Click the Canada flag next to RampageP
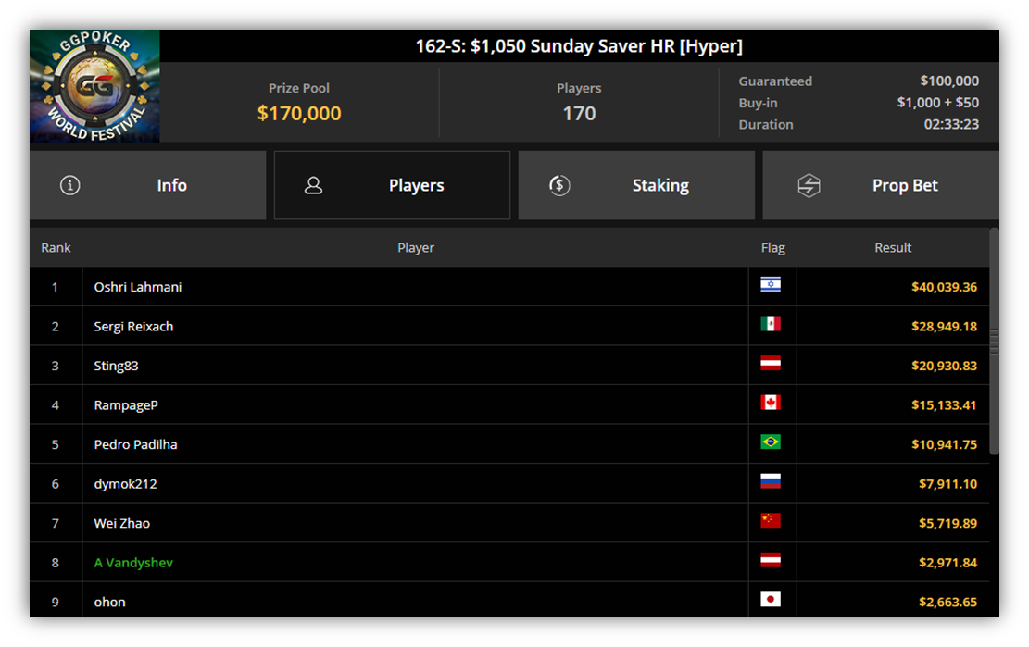This screenshot has height=647, width=1029. coord(771,403)
